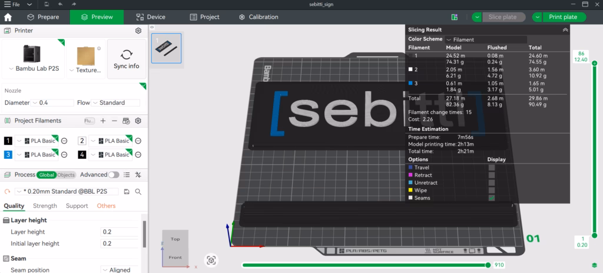Viewport: 603px width, 273px height.
Task: Switch to the Calibration tab
Action: 259,17
